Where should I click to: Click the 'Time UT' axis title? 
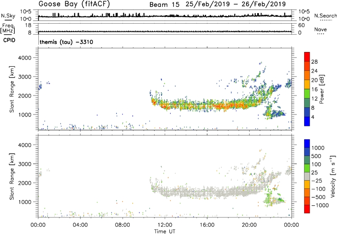pyautogui.click(x=165, y=231)
